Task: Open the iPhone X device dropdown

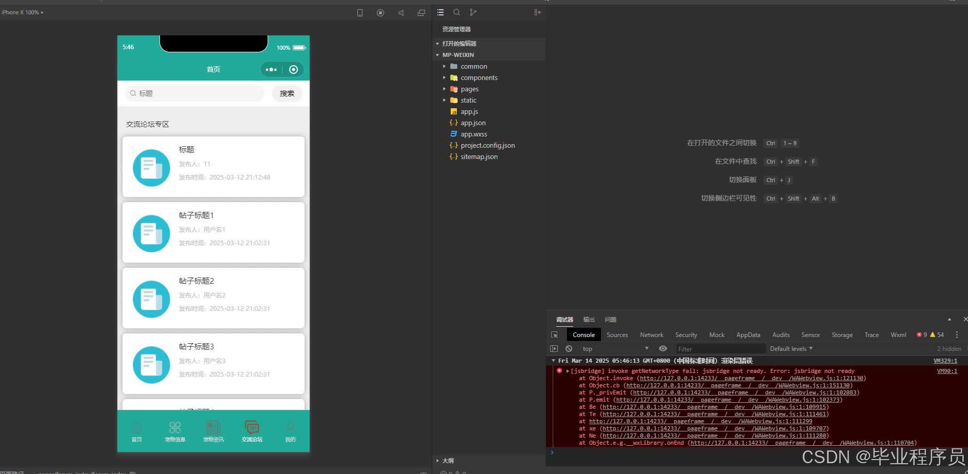Action: 23,12
